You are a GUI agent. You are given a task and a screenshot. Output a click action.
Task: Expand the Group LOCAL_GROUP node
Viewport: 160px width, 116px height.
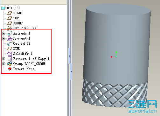click(3, 64)
